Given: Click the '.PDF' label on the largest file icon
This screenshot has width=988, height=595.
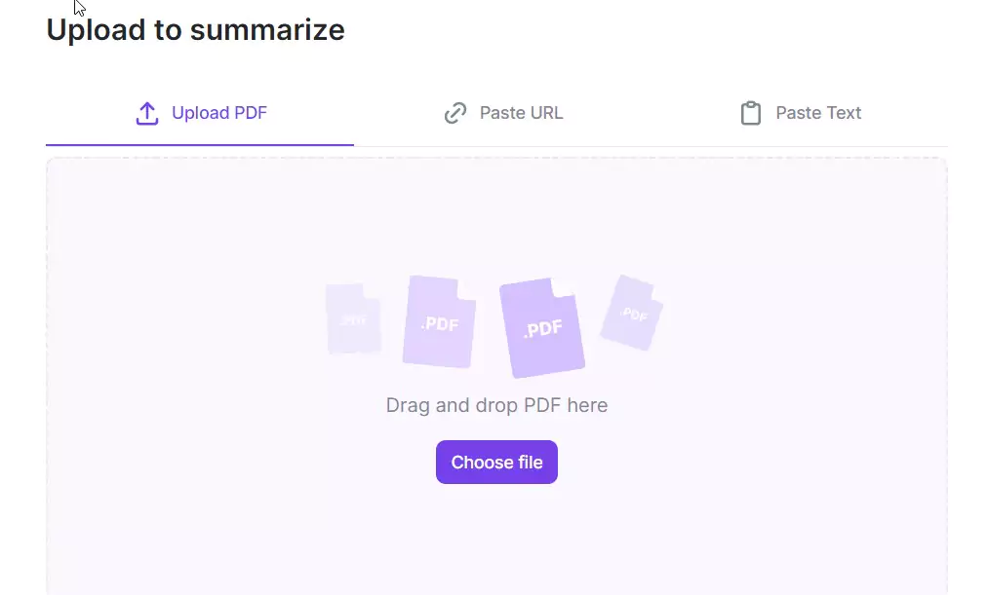Looking at the screenshot, I should [x=542, y=328].
